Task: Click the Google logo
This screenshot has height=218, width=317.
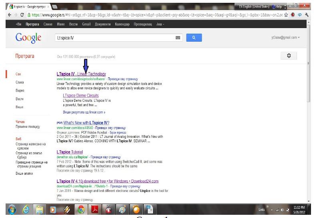Action: click(28, 38)
